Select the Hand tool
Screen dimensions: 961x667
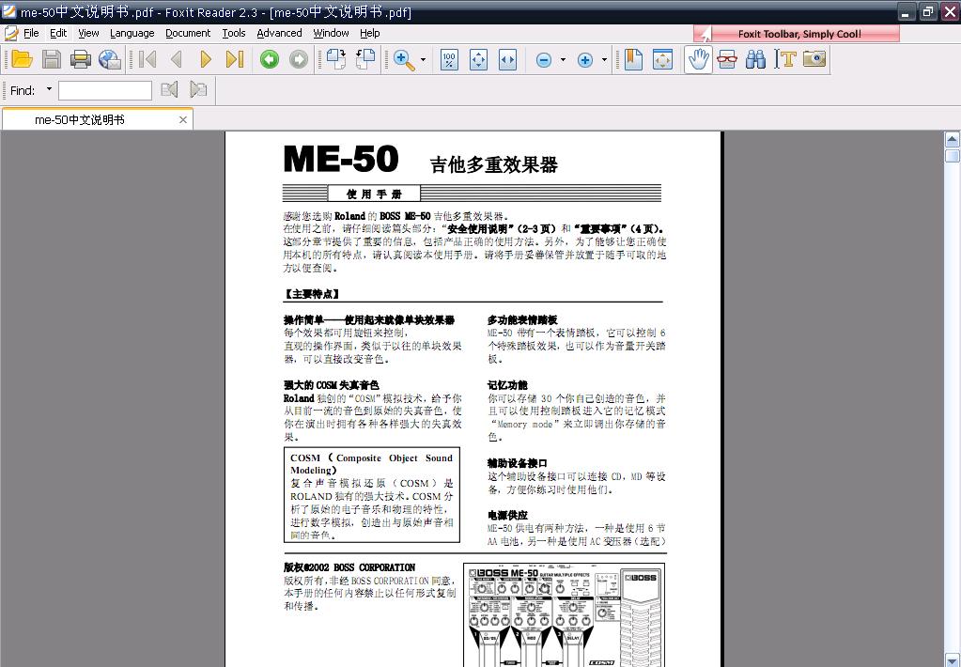coord(698,59)
